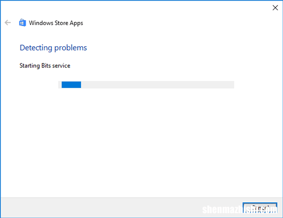Click the word Windows in window title

tap(41, 23)
